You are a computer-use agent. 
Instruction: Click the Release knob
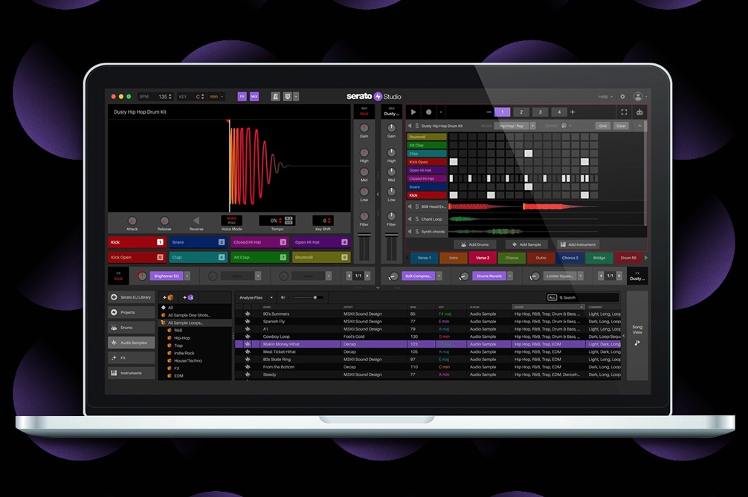(164, 221)
